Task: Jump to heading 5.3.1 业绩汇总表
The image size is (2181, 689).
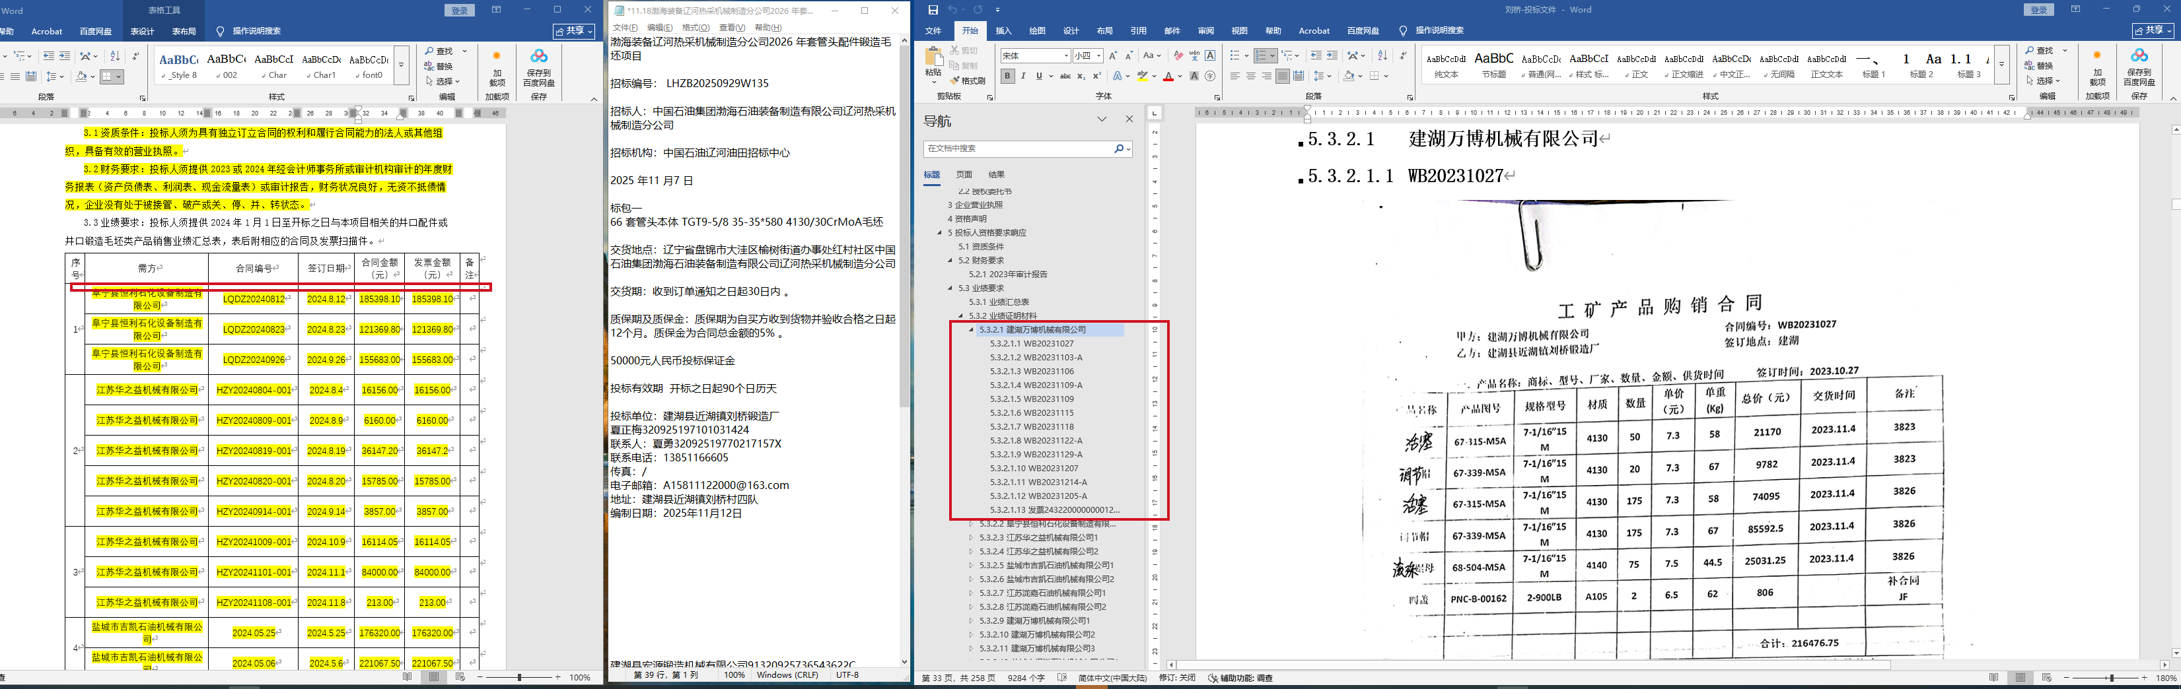Action: click(x=999, y=302)
